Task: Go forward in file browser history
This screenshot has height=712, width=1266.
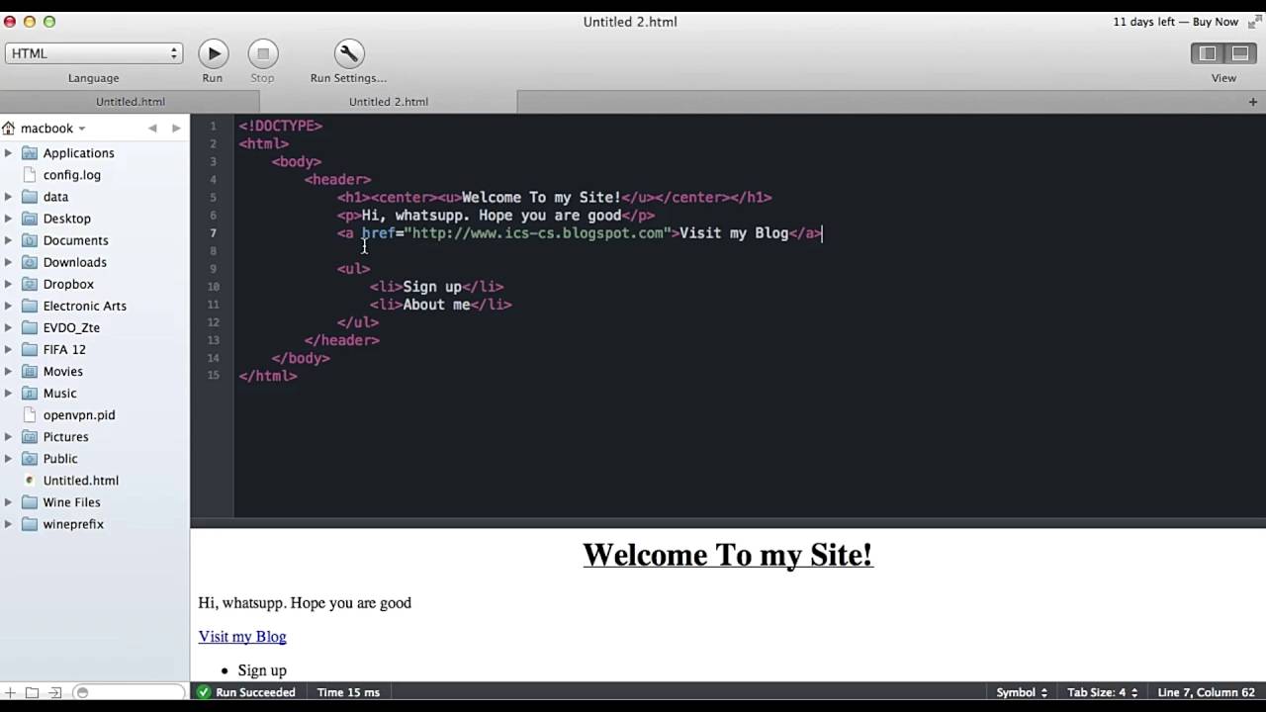Action: coord(176,129)
